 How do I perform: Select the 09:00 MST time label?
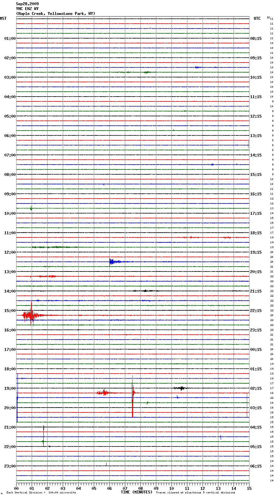point(10,194)
